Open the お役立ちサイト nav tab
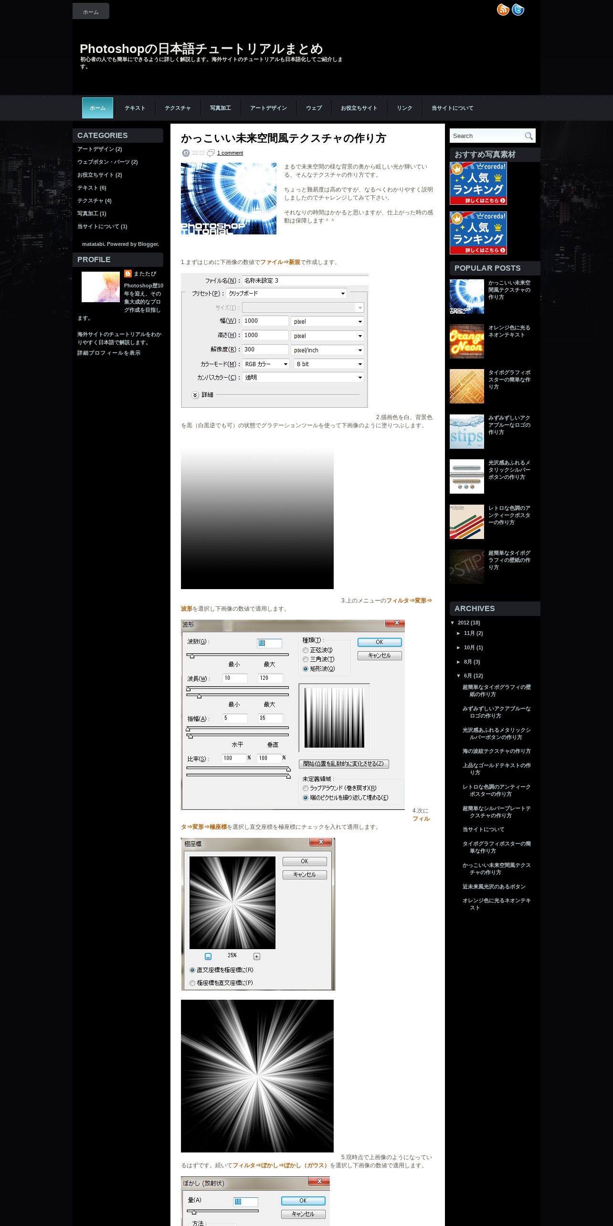This screenshot has height=1226, width=613. click(359, 108)
